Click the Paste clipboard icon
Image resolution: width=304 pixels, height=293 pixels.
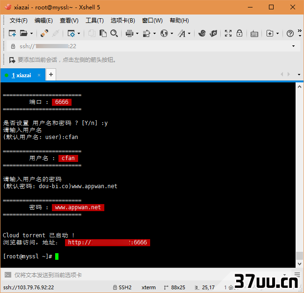[x=103, y=33]
